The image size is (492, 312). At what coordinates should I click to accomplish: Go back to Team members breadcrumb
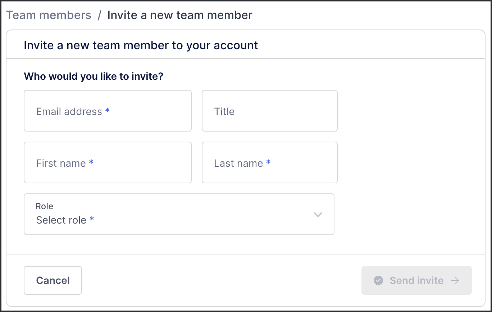coord(49,15)
